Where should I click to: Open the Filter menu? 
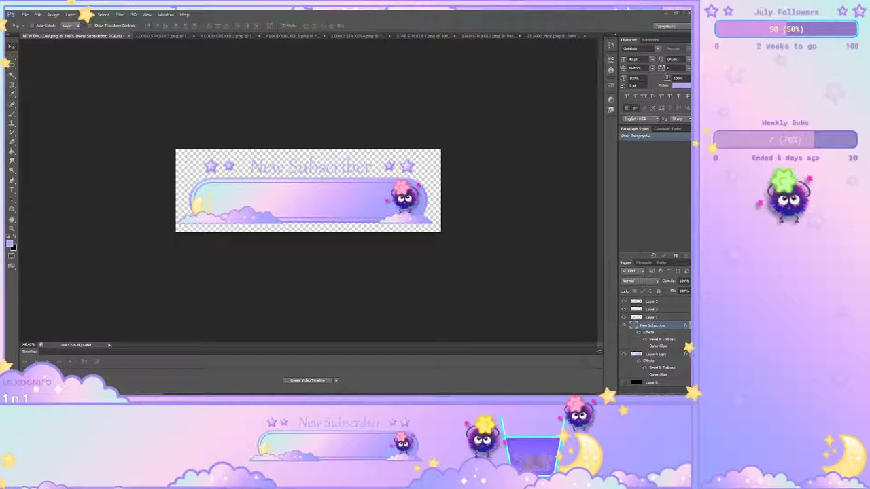tap(120, 14)
